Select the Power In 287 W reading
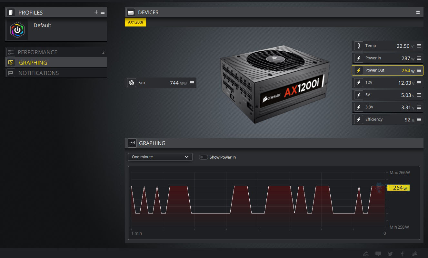The image size is (428, 258). (408, 58)
